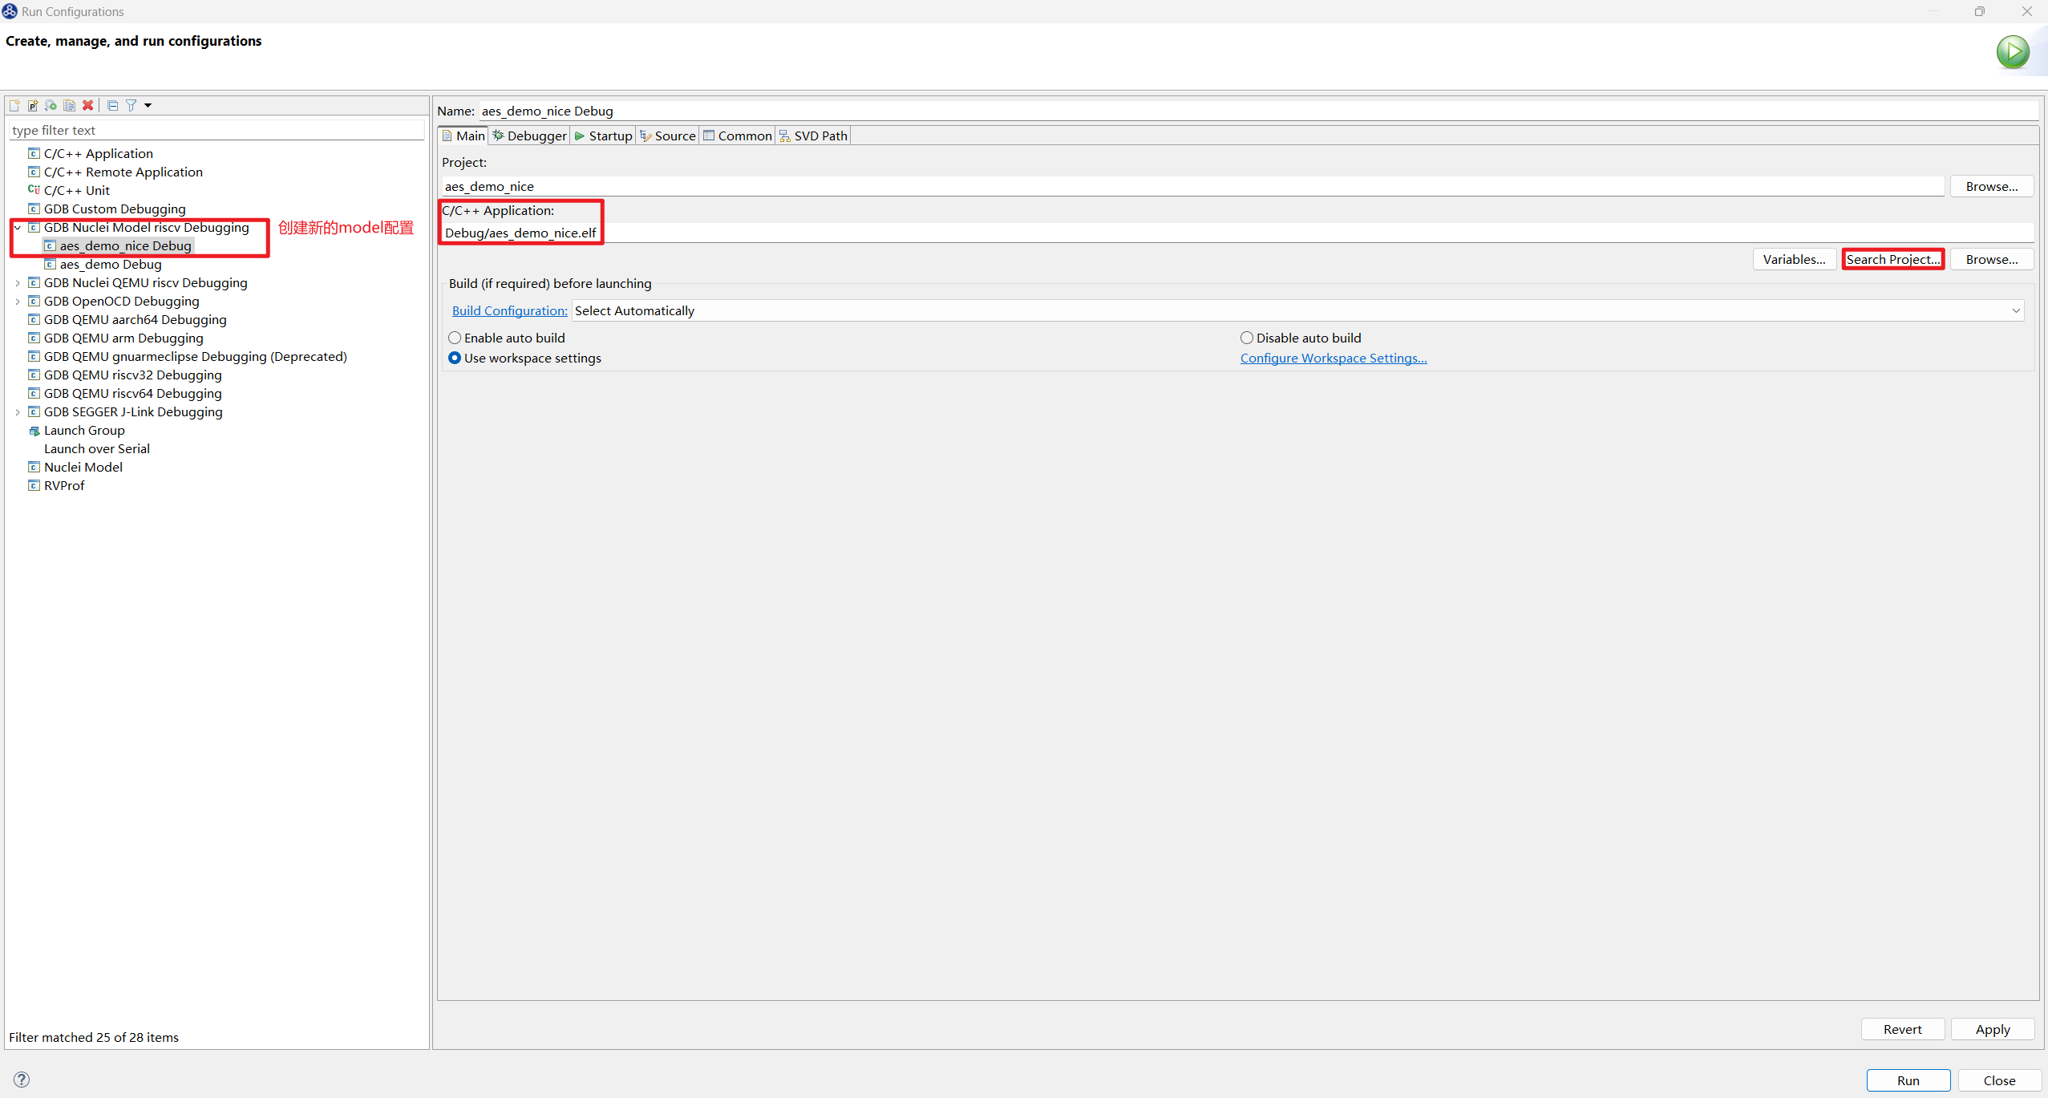Click the green Run arrow icon top right
The image size is (2048, 1098).
2014,51
